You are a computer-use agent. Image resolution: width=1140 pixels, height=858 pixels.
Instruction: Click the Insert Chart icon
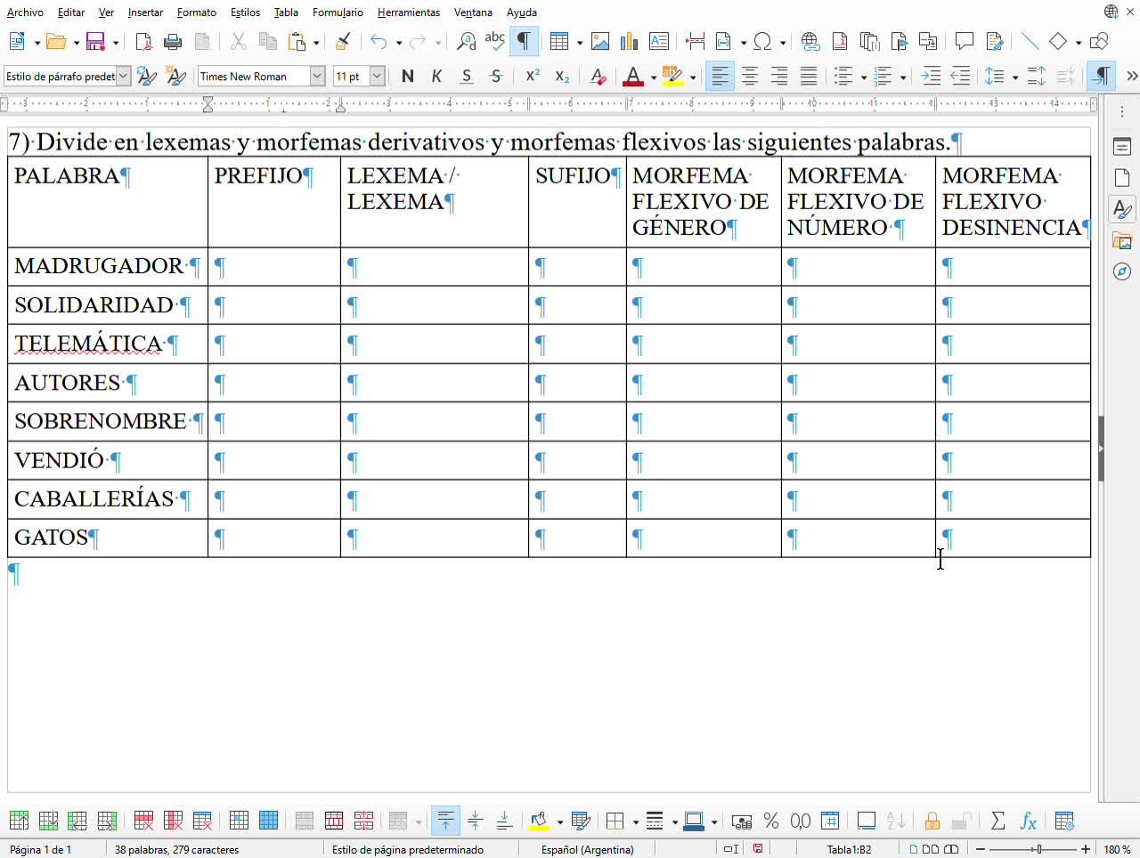coord(629,42)
